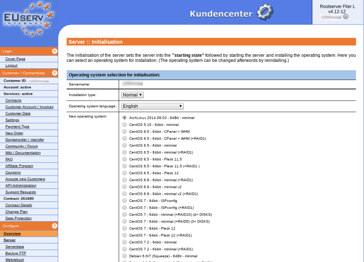Viewport: 364px width, 262px height.
Task: Select CentOS 5.10 64bit minimal option
Action: pos(124,125)
